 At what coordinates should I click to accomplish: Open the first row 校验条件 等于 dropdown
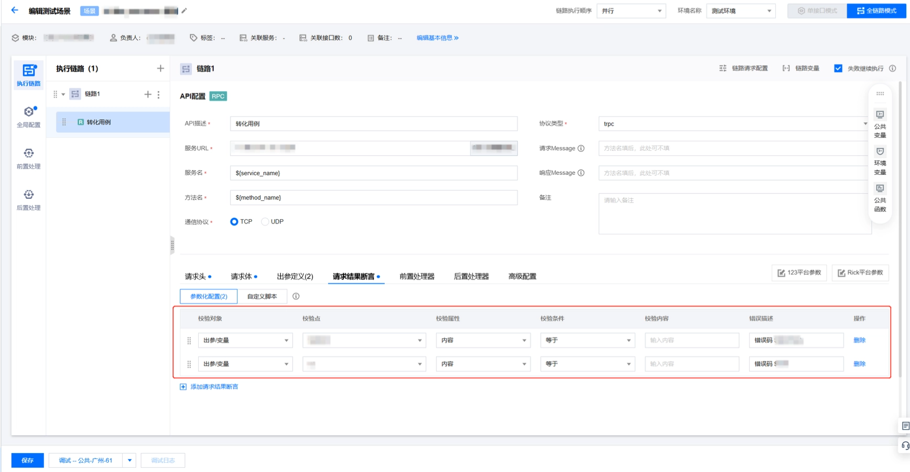pos(587,341)
